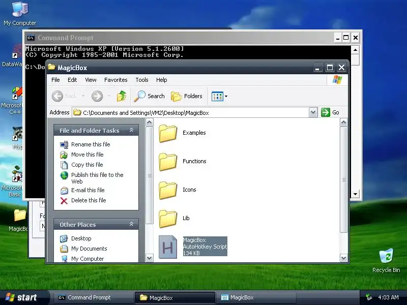407x305 pixels.
Task: Switch to Command Prompt taskbar button
Action: coord(93,297)
